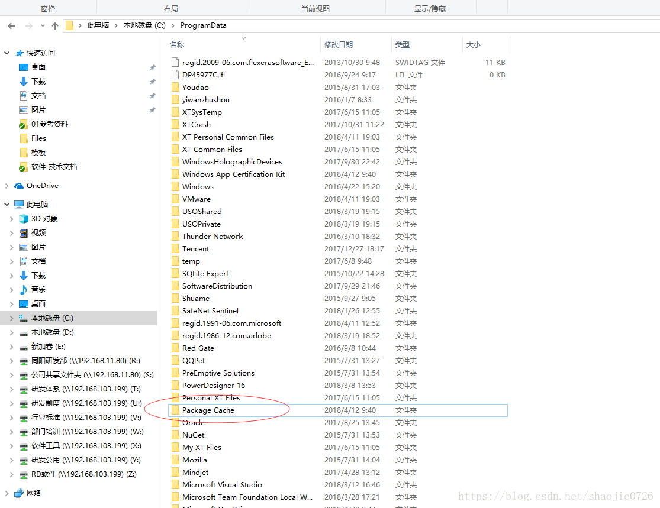Select the VMware folder
This screenshot has height=508, width=660.
click(x=337, y=199)
